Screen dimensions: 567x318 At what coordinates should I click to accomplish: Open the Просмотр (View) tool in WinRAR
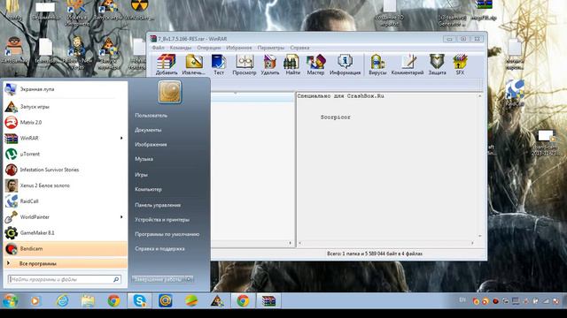coord(245,64)
